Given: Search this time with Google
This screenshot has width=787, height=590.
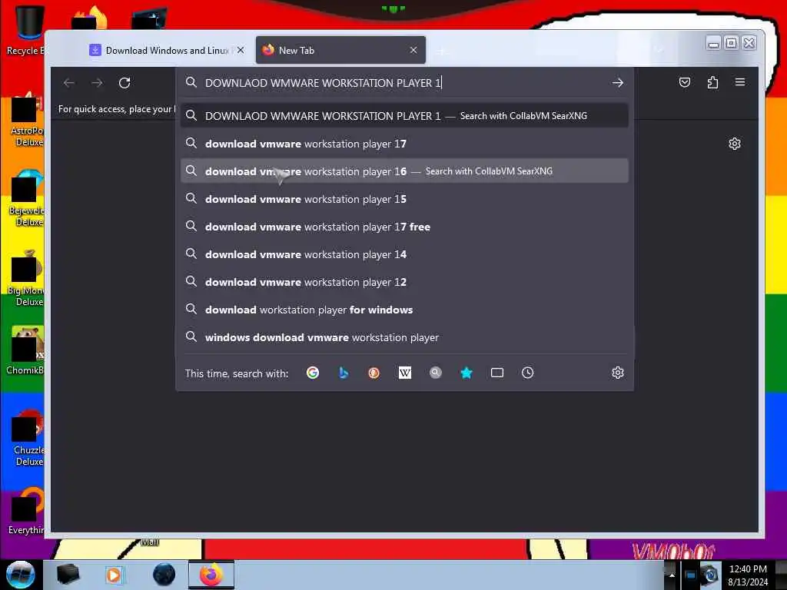Looking at the screenshot, I should 313,373.
